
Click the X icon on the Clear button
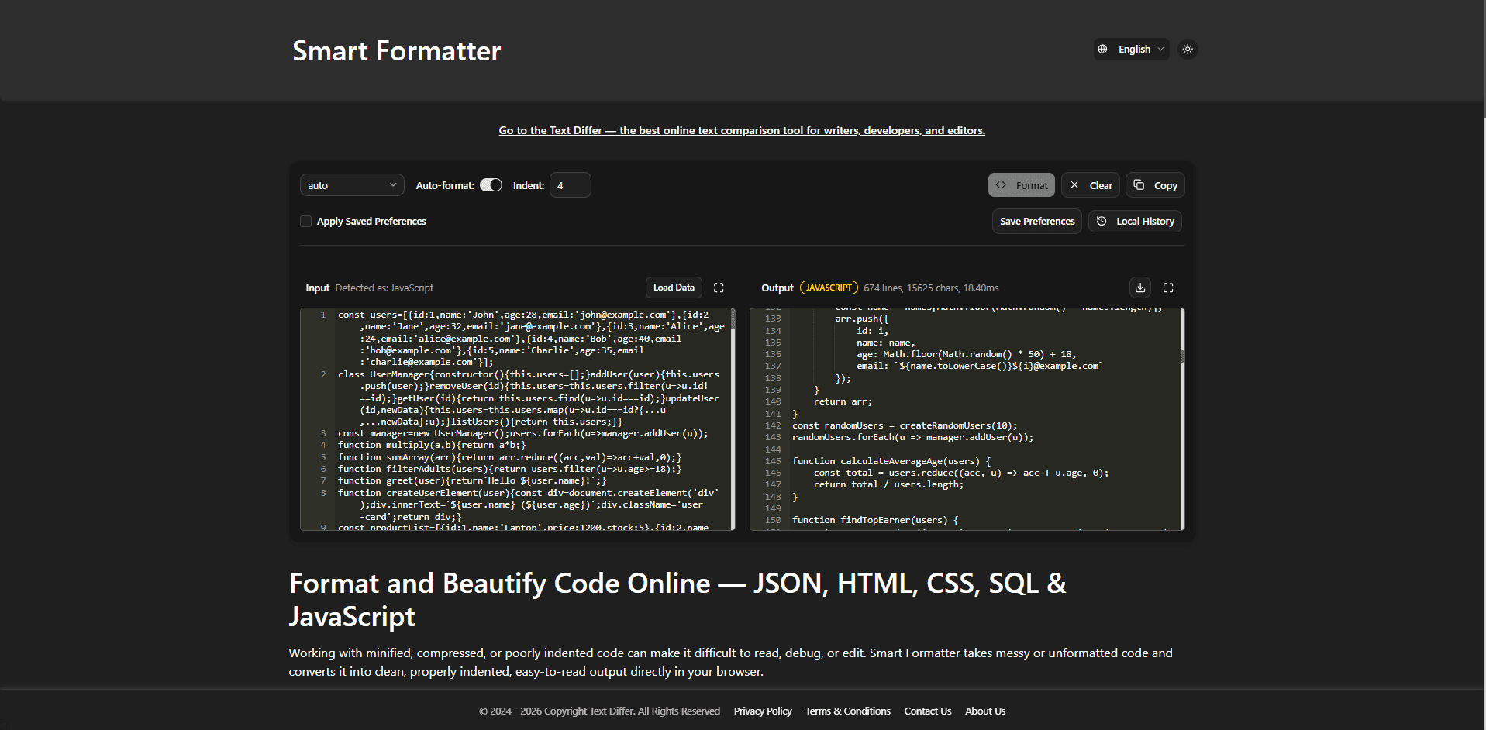1074,184
